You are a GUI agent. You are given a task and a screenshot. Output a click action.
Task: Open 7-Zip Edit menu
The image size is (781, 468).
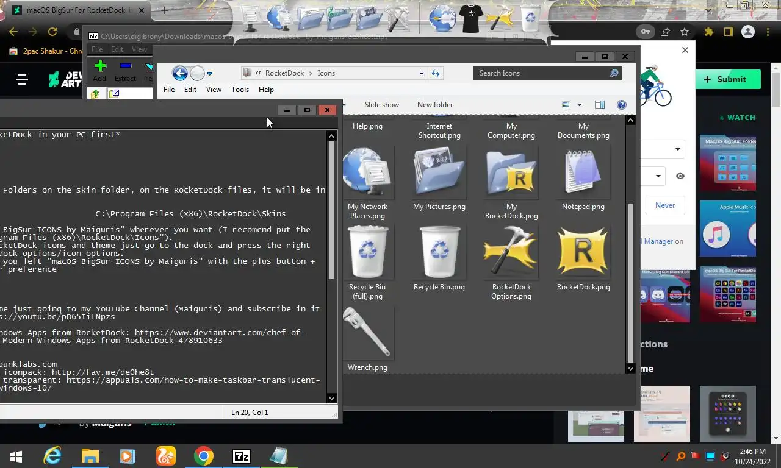117,49
